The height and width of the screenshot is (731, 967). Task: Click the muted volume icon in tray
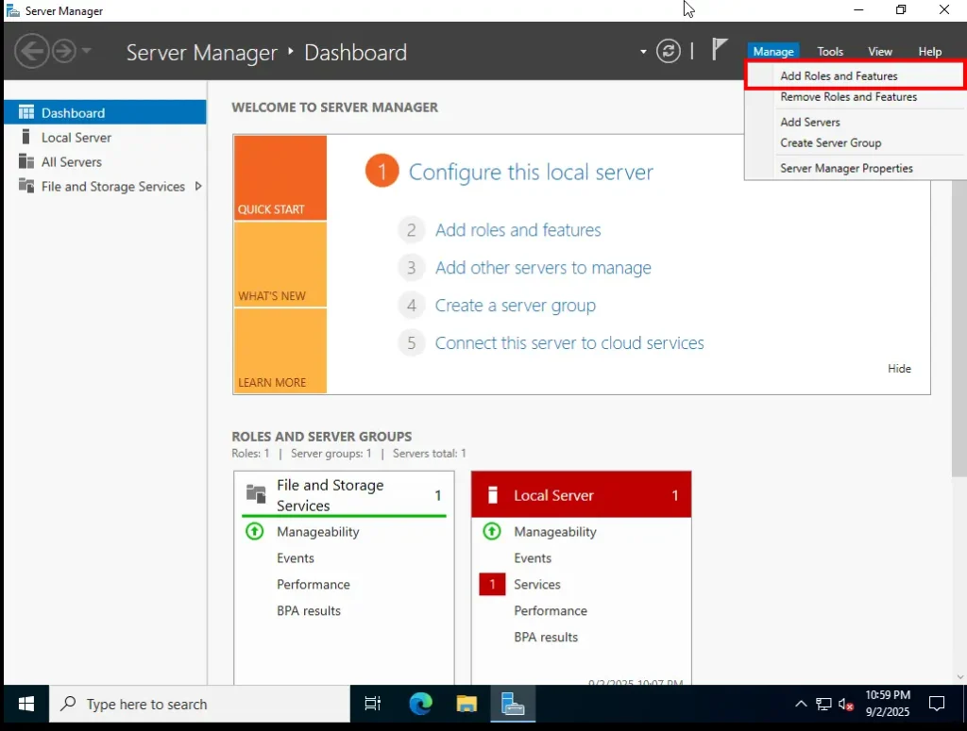coord(846,704)
